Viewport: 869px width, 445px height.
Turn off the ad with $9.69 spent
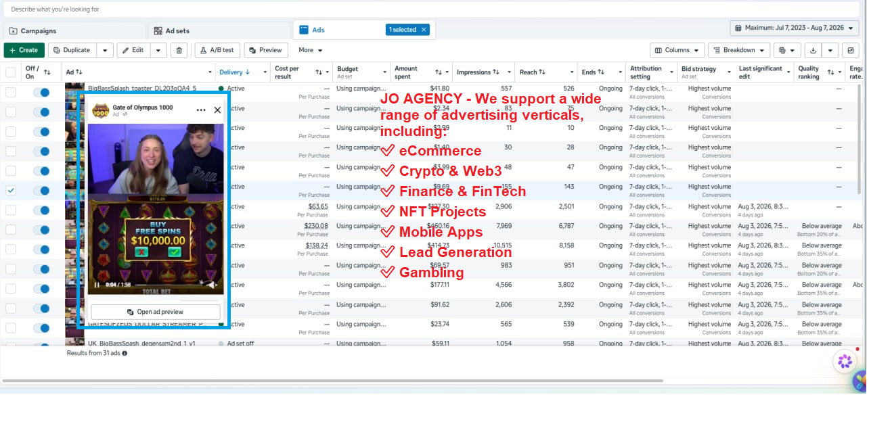tap(41, 191)
